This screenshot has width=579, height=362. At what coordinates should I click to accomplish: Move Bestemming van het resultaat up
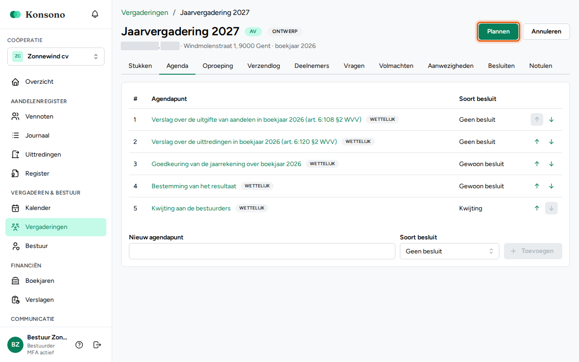click(537, 186)
